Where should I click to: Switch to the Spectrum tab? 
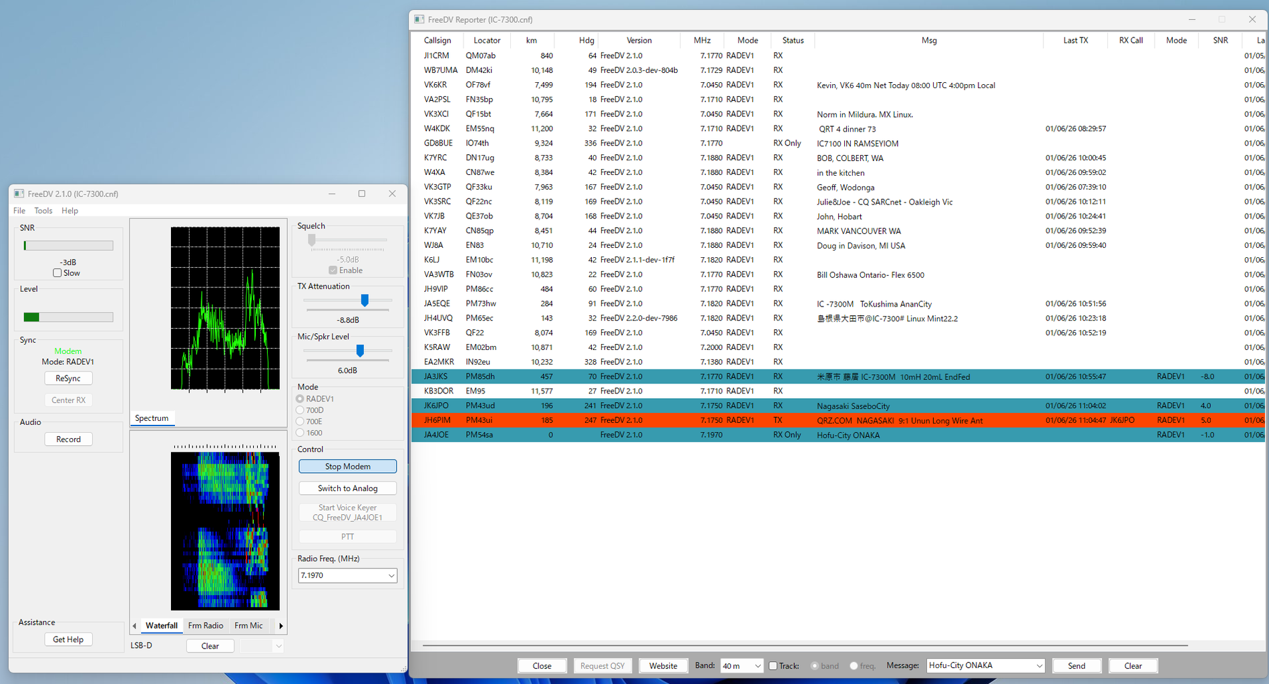click(x=152, y=418)
